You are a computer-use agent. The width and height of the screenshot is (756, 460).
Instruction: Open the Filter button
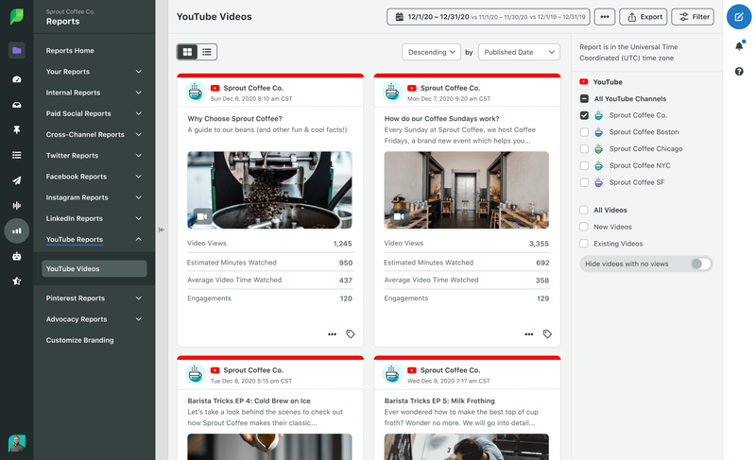[x=693, y=17]
